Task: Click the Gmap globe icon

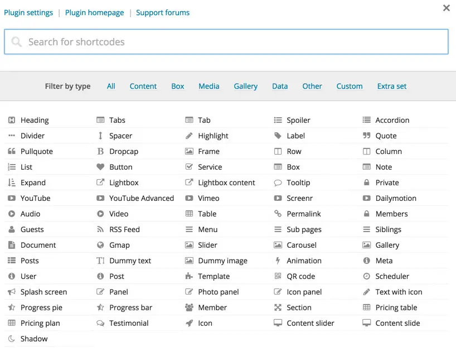Action: (100, 245)
